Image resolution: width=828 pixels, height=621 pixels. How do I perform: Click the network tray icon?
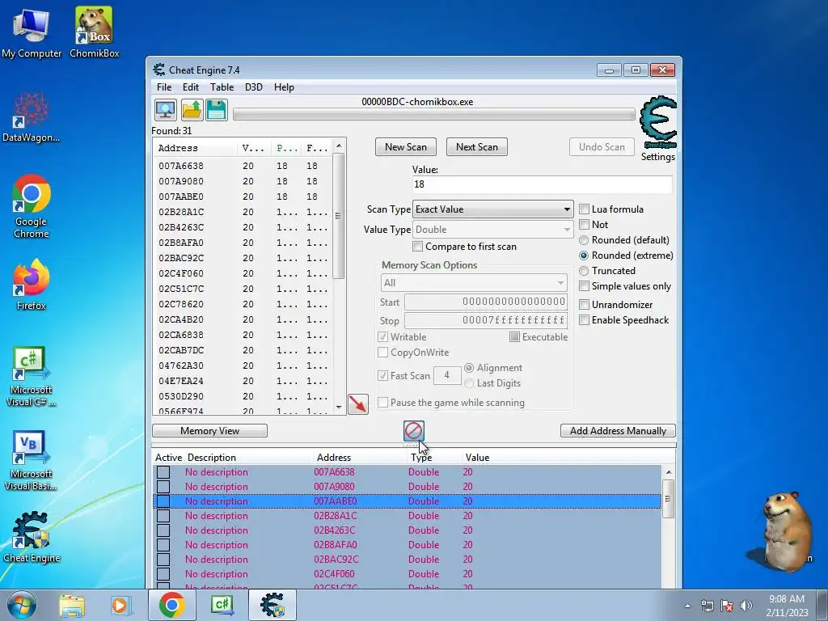(707, 606)
